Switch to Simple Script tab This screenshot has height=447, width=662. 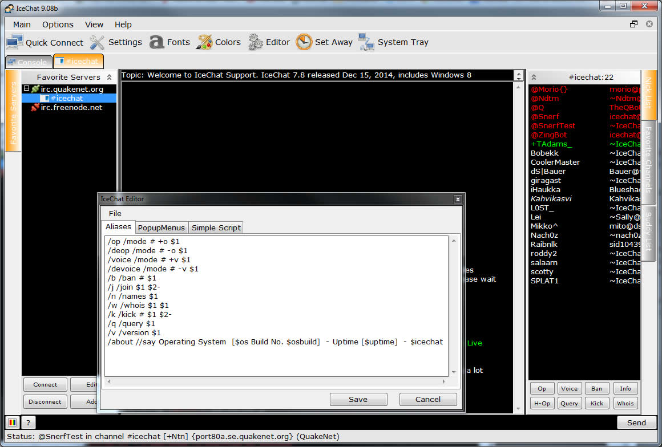[x=216, y=227]
